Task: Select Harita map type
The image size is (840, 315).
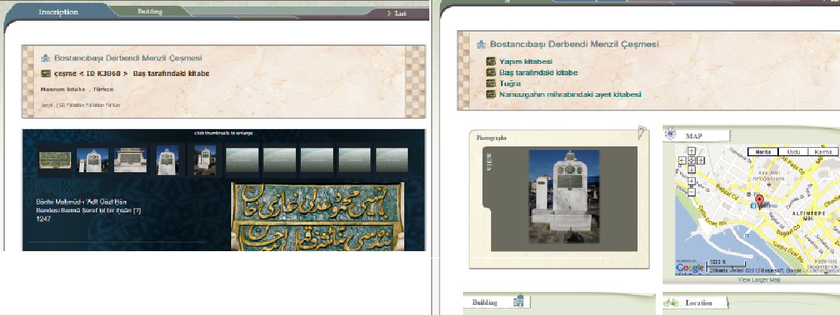Action: point(763,151)
